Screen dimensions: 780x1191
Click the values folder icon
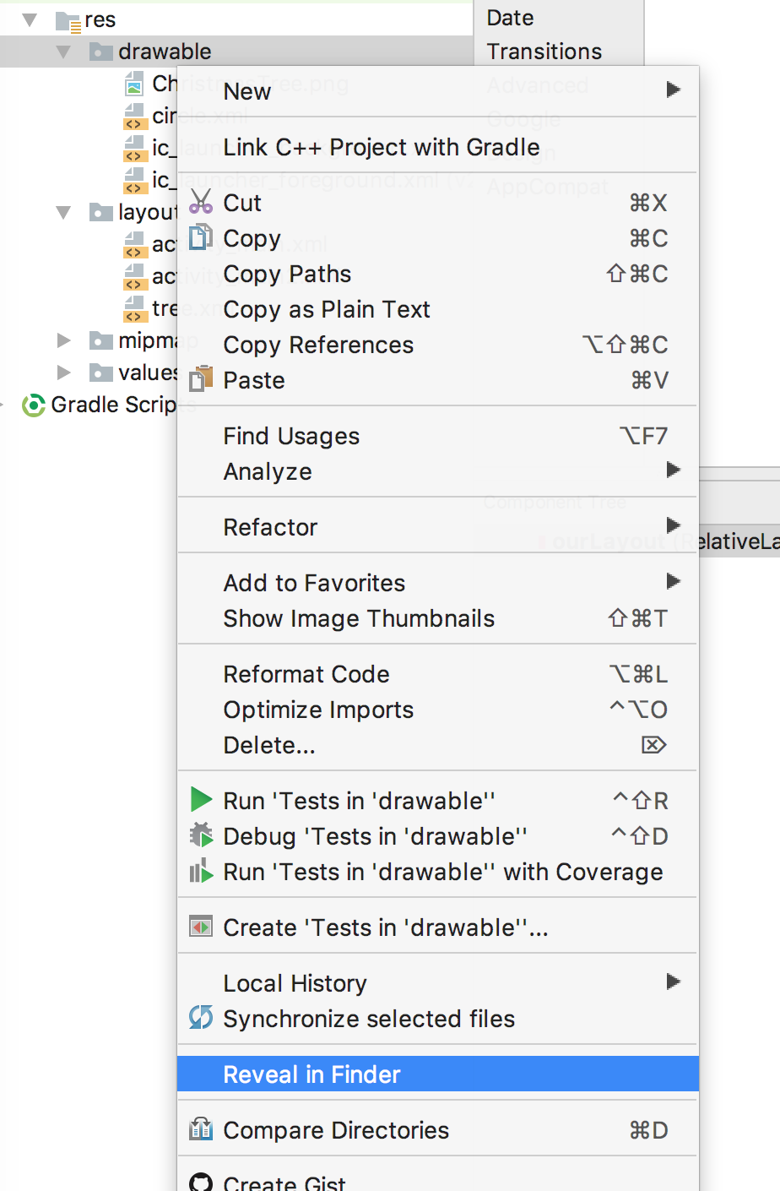101,373
